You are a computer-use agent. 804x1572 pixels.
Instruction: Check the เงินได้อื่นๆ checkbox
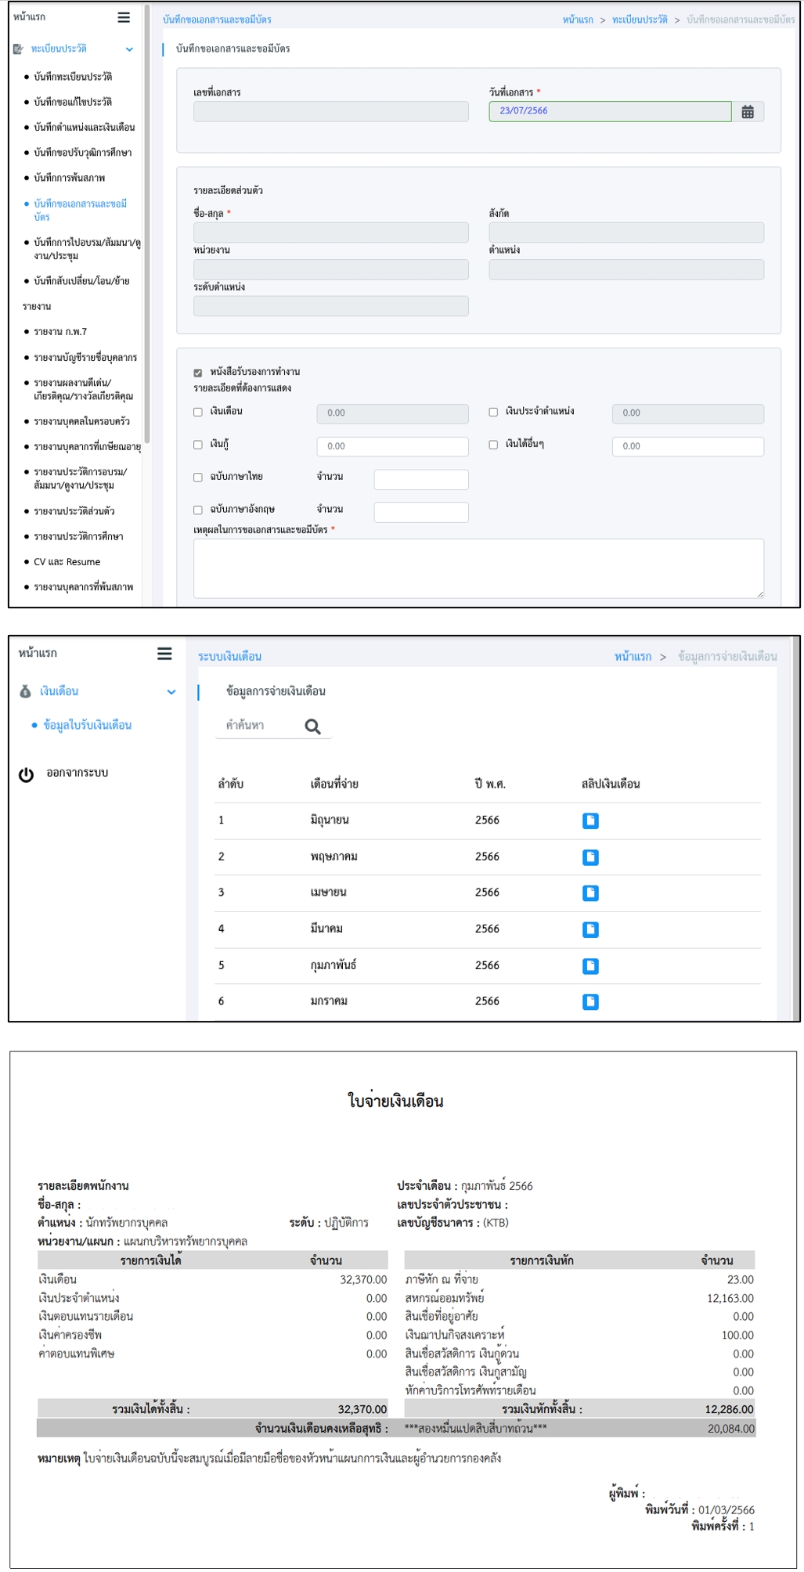click(x=493, y=445)
